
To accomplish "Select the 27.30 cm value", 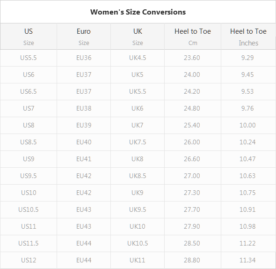I will click(x=192, y=193).
